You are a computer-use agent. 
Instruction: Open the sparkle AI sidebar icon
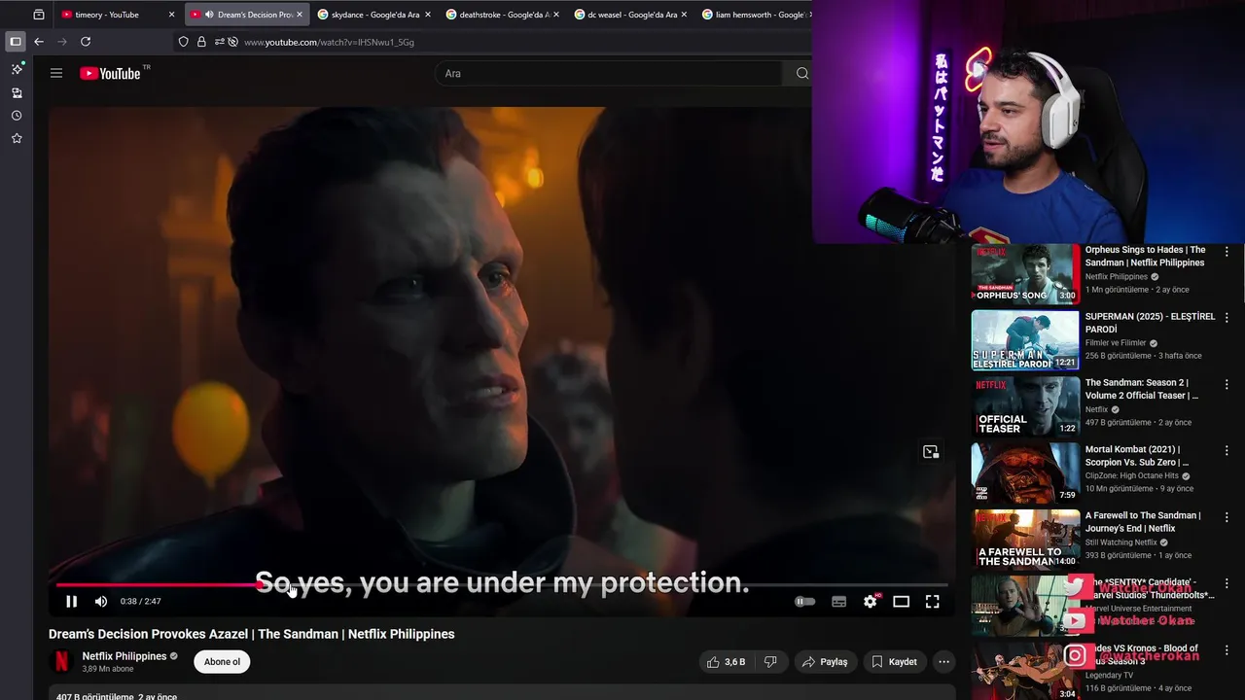[17, 69]
